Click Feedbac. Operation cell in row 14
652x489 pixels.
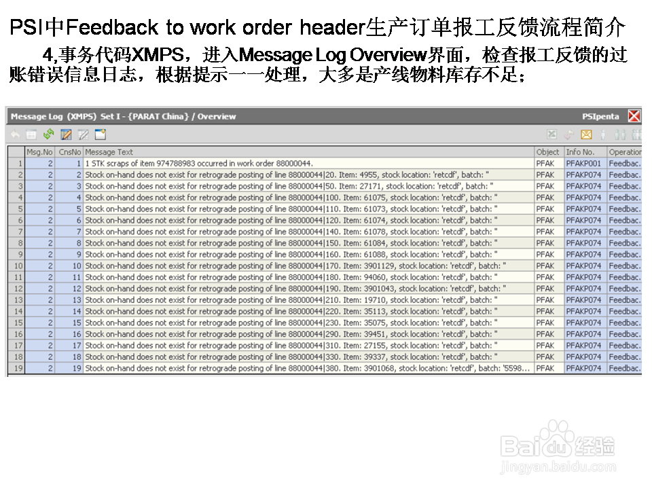click(x=624, y=311)
